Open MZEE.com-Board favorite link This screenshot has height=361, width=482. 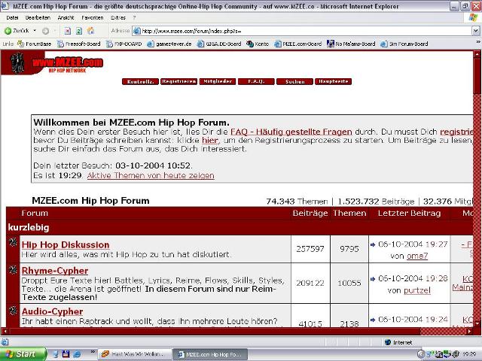click(x=298, y=44)
